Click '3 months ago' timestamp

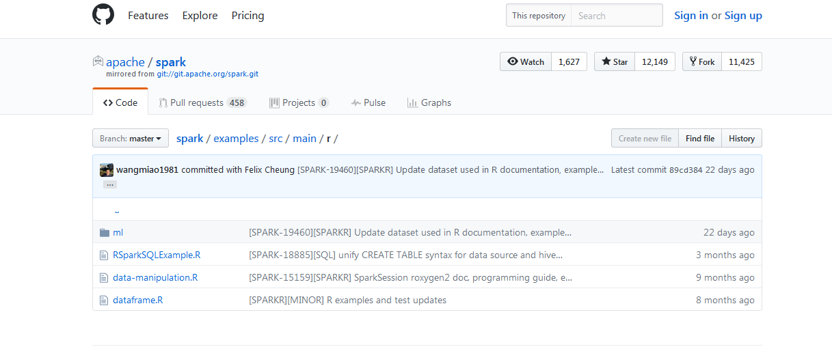pos(725,255)
